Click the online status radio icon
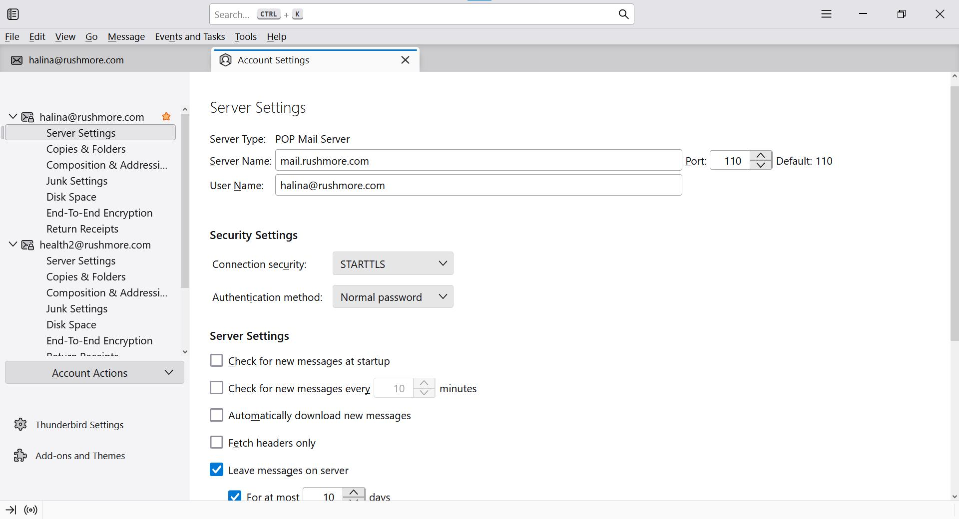 tap(31, 510)
